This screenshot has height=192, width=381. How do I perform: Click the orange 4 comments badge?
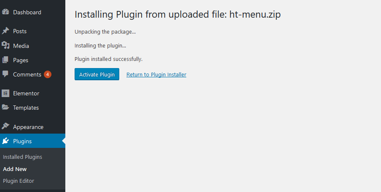tap(48, 74)
